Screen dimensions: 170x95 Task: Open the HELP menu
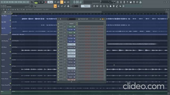coord(28,2)
